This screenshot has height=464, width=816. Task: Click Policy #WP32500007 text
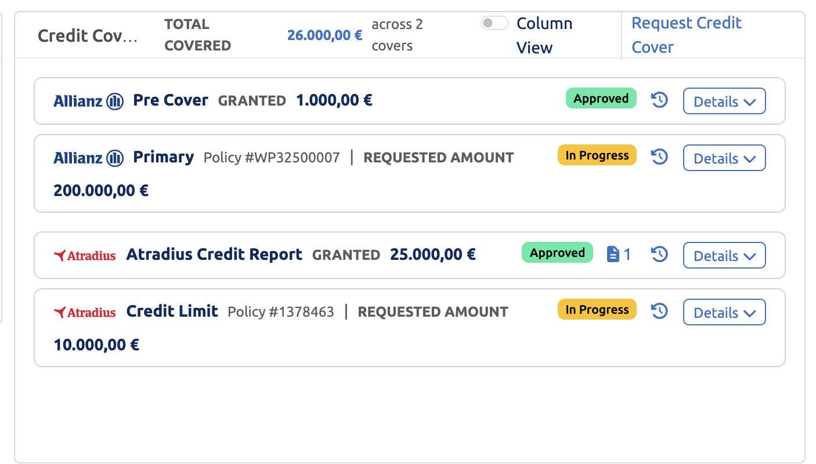[x=272, y=158]
